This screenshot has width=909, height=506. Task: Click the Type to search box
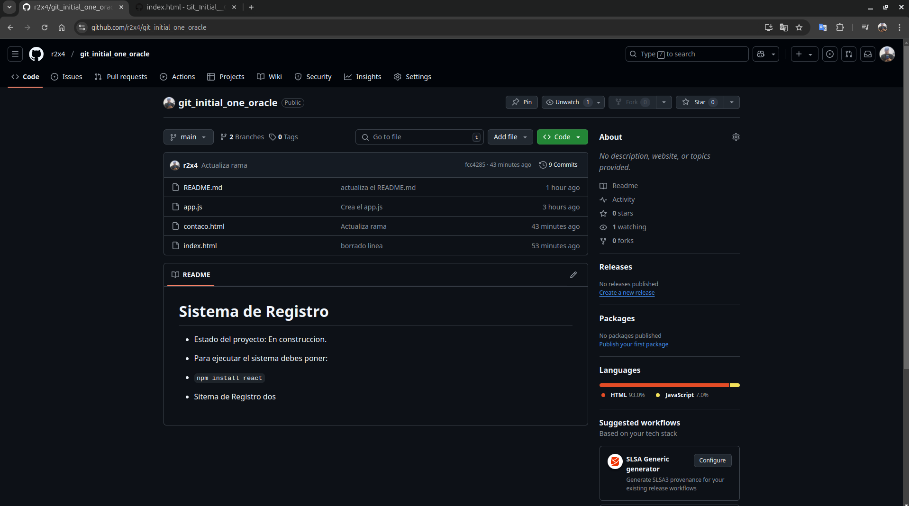tap(687, 54)
